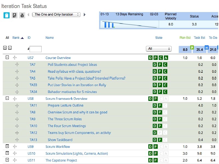Viewport: 219px width, 164px height.
Task: Toggle the Accepted state for US8
Action: 166,99
